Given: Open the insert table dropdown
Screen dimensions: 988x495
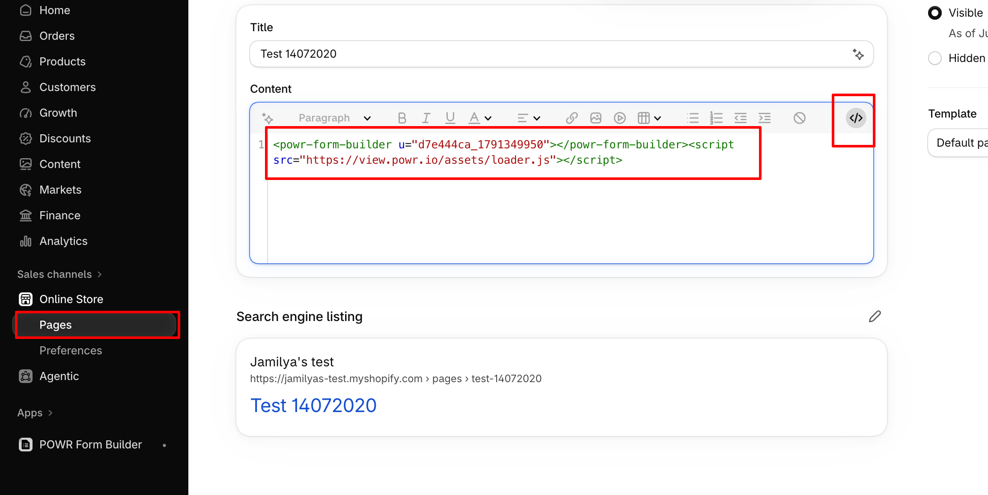Looking at the screenshot, I should (x=649, y=118).
